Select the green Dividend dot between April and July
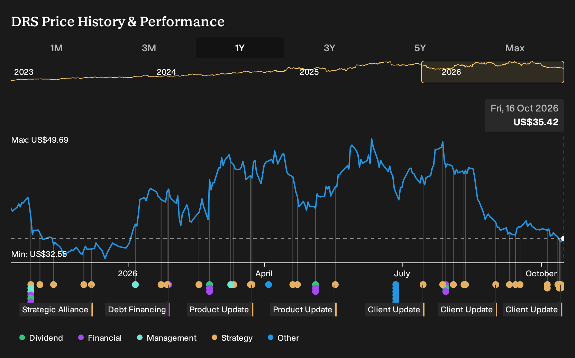Viewport: 575px width, 358px height. (316, 285)
